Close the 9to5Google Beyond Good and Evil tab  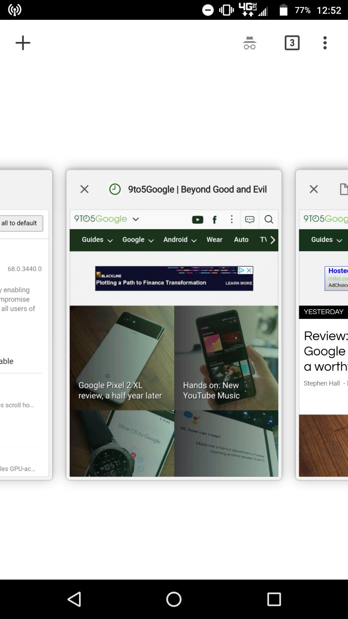pyautogui.click(x=85, y=189)
